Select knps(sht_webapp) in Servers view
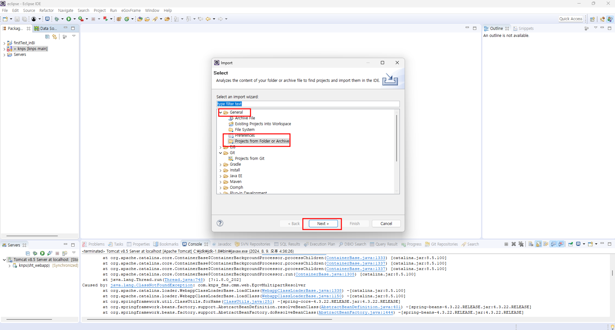 tap(45, 265)
